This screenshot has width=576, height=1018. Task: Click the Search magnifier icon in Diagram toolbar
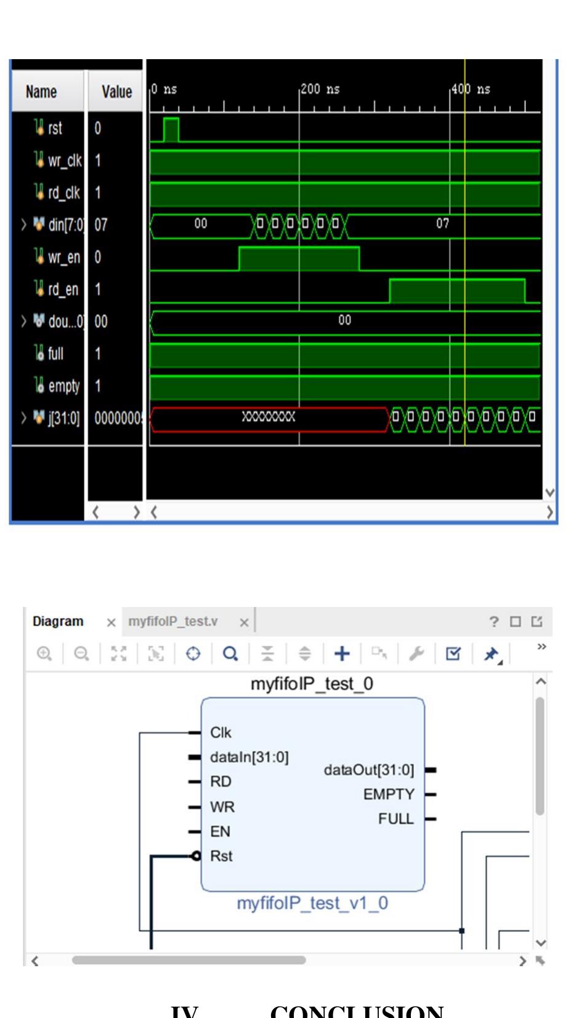[x=230, y=653]
